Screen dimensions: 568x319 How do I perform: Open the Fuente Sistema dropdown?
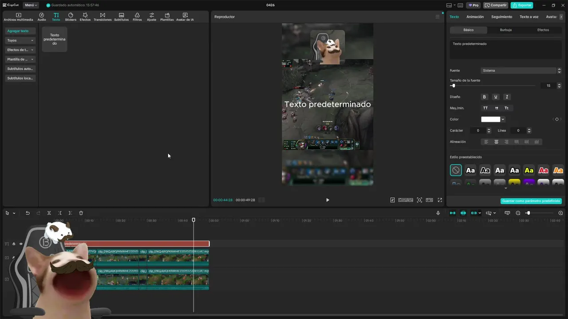pyautogui.click(x=521, y=70)
